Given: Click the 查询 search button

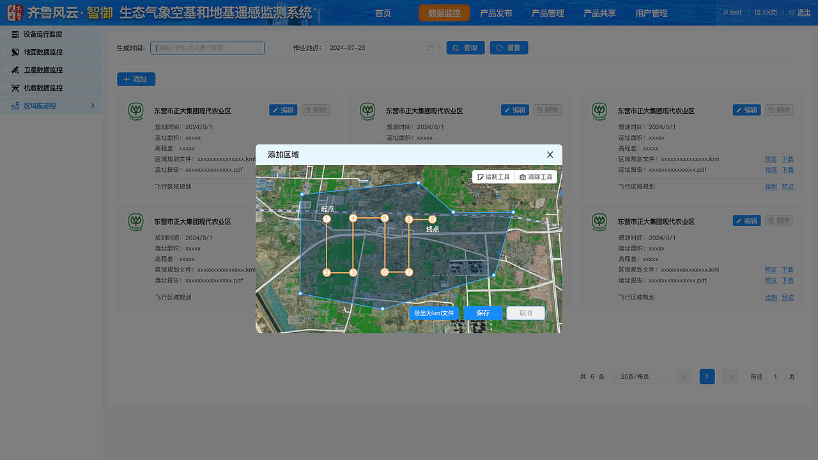Looking at the screenshot, I should [465, 48].
